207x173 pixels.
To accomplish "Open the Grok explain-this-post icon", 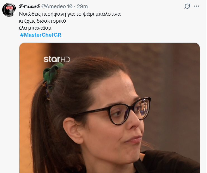I will click(x=187, y=6).
